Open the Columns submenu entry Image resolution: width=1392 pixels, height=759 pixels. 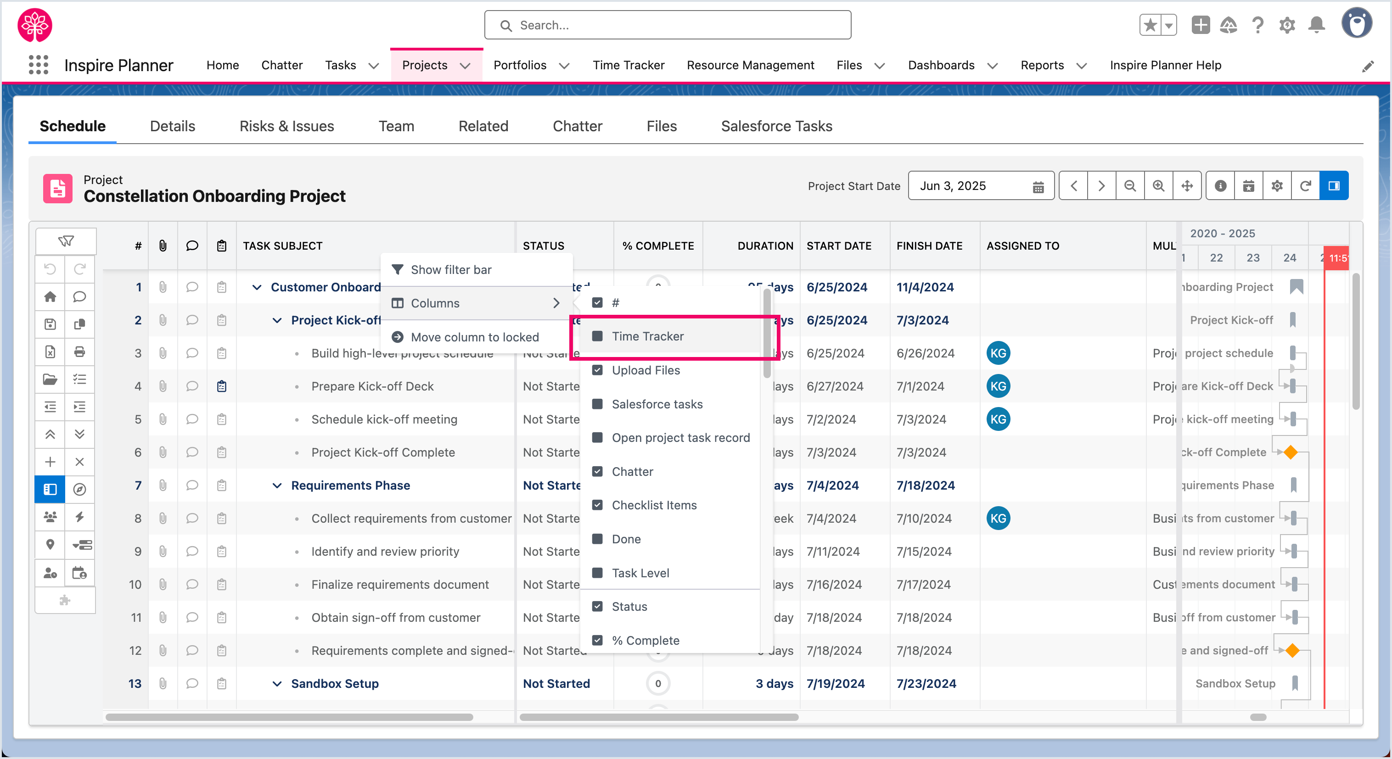[476, 303]
